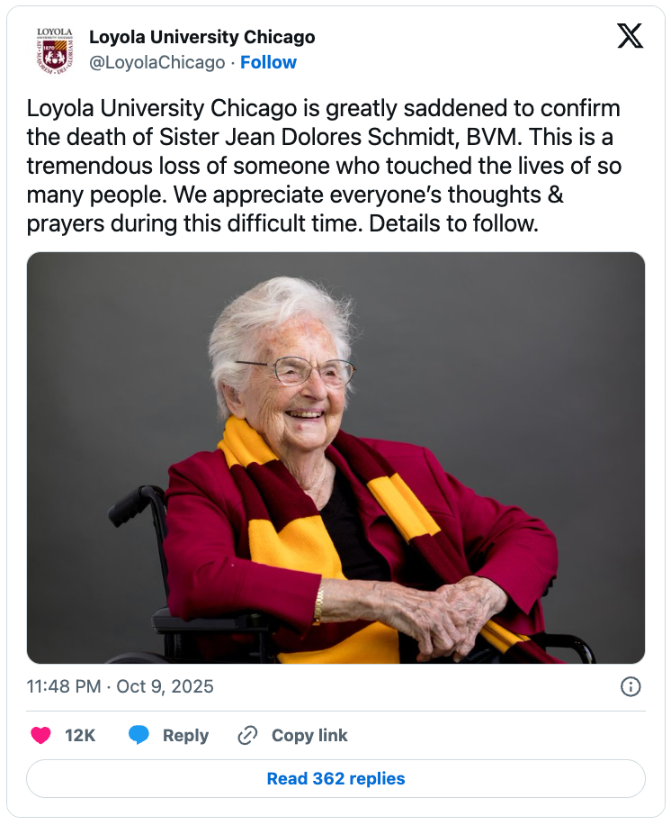Viewport: 671px width, 825px height.
Task: Select the Copy link text
Action: [309, 735]
